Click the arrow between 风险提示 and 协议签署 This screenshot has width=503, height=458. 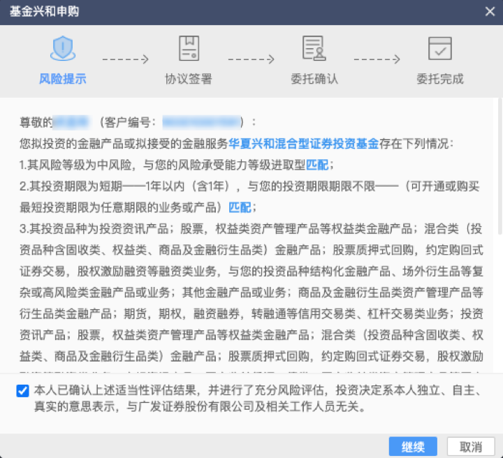(126, 60)
